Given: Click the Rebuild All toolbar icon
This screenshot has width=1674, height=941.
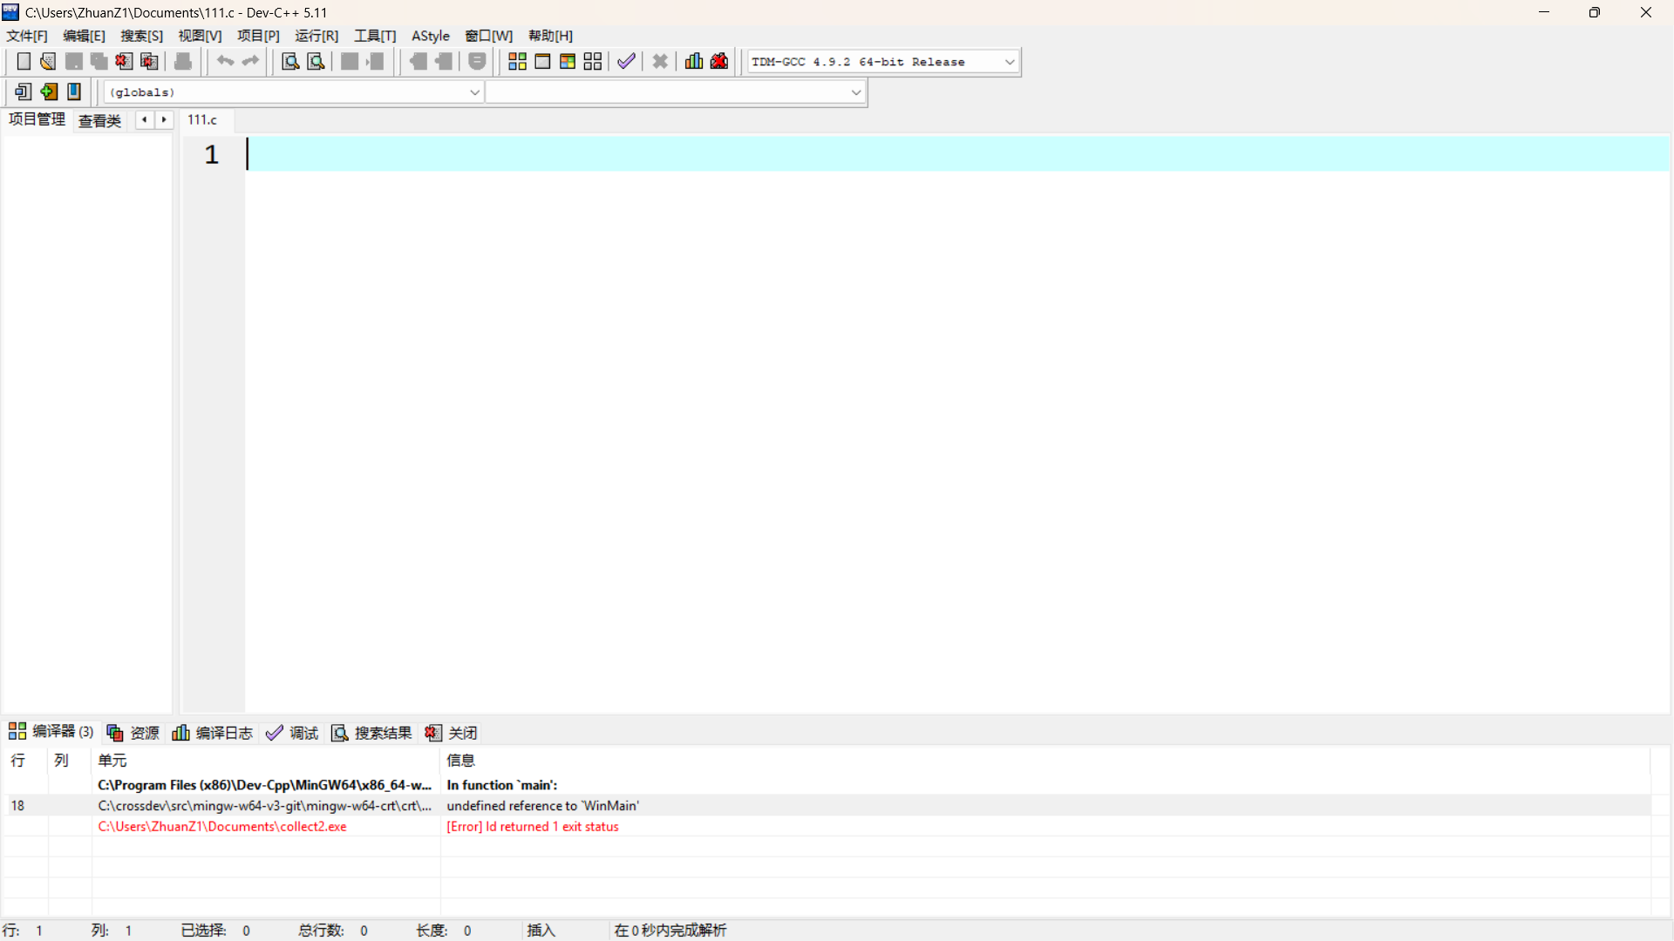Looking at the screenshot, I should 593,62.
